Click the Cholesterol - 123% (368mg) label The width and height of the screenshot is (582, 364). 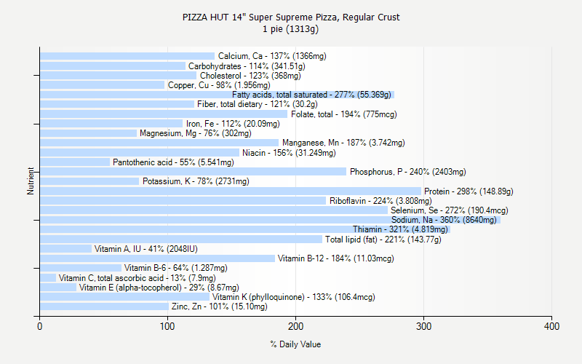(x=250, y=76)
